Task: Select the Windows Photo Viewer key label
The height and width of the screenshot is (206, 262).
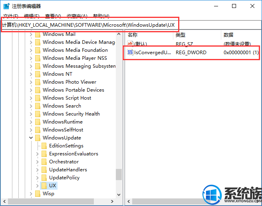Action: (x=69, y=82)
